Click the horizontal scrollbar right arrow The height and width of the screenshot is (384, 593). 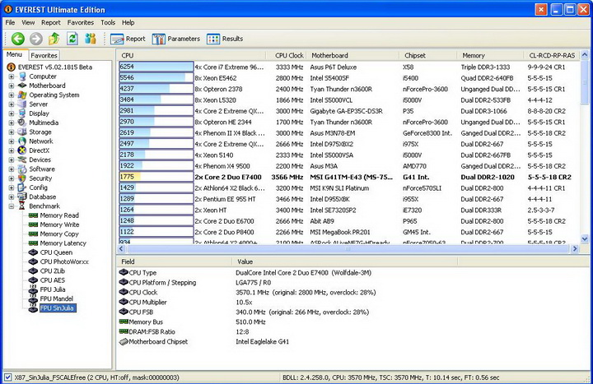pyautogui.click(x=575, y=248)
